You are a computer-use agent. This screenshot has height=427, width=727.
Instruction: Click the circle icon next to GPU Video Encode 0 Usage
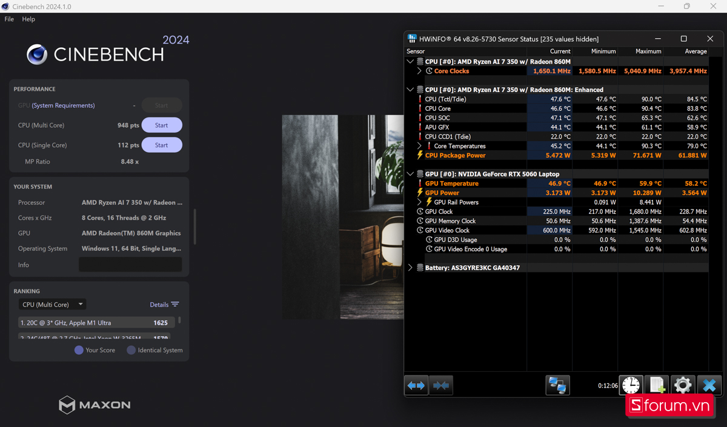429,249
